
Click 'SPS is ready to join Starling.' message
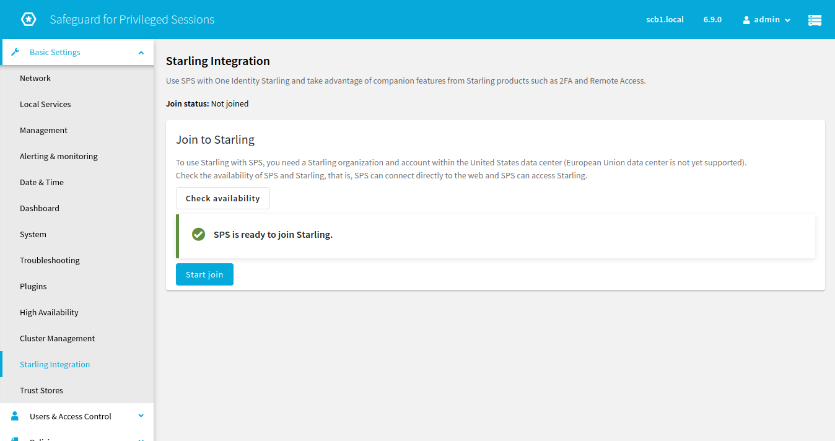(x=273, y=235)
